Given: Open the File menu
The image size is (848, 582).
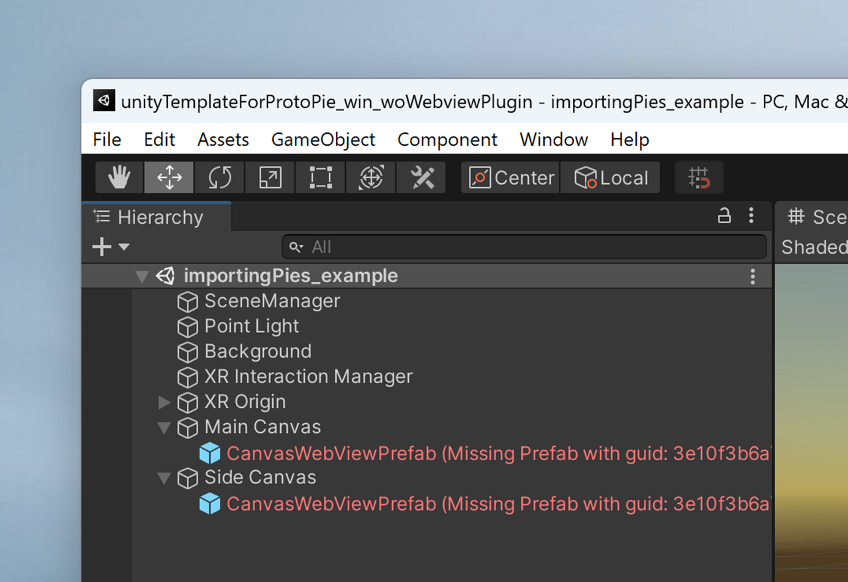Looking at the screenshot, I should [107, 140].
